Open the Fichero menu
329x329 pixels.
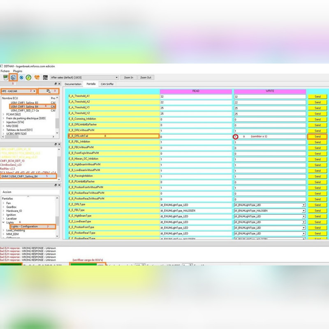(x=5, y=71)
